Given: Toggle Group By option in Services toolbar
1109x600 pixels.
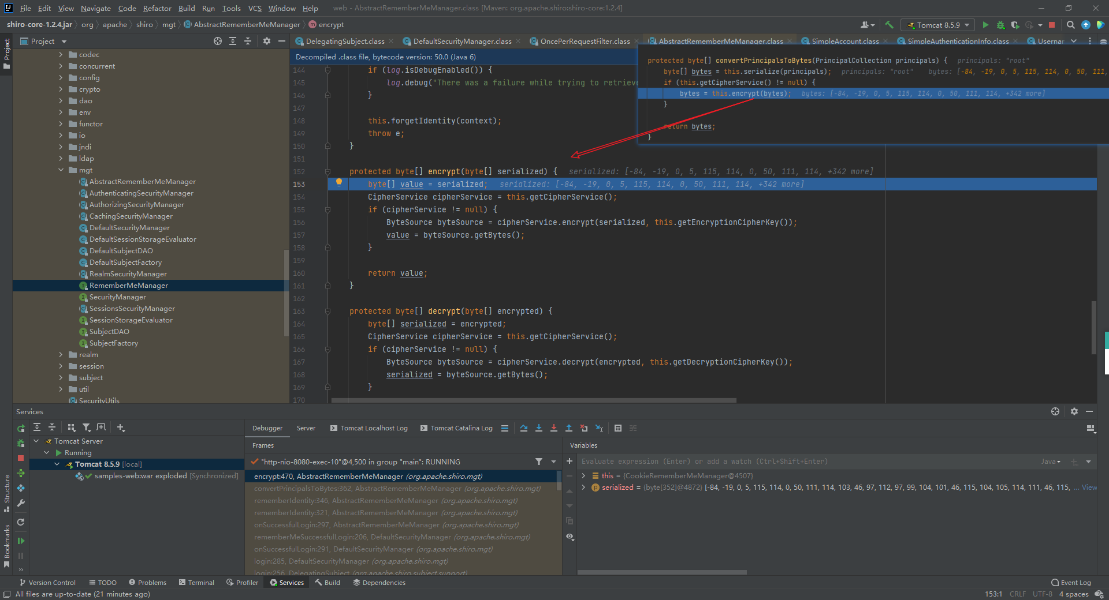Looking at the screenshot, I should pyautogui.click(x=72, y=427).
